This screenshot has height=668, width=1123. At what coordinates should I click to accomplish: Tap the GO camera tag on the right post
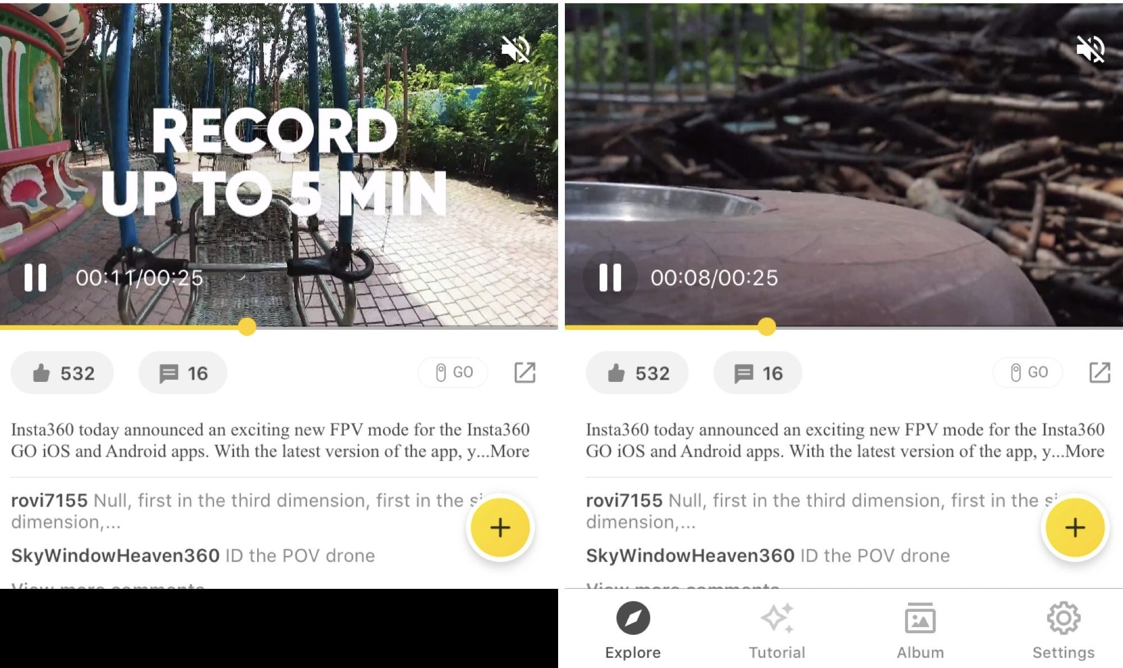tap(1028, 372)
